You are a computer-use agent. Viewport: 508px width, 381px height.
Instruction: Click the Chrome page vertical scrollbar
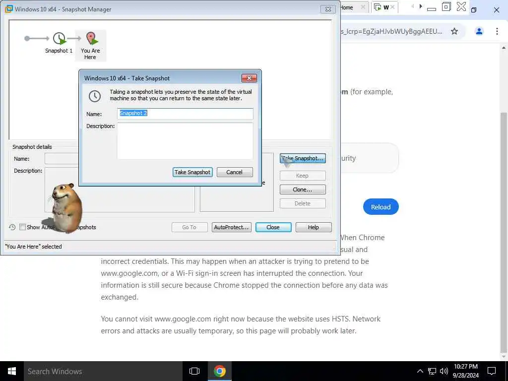tap(504, 232)
